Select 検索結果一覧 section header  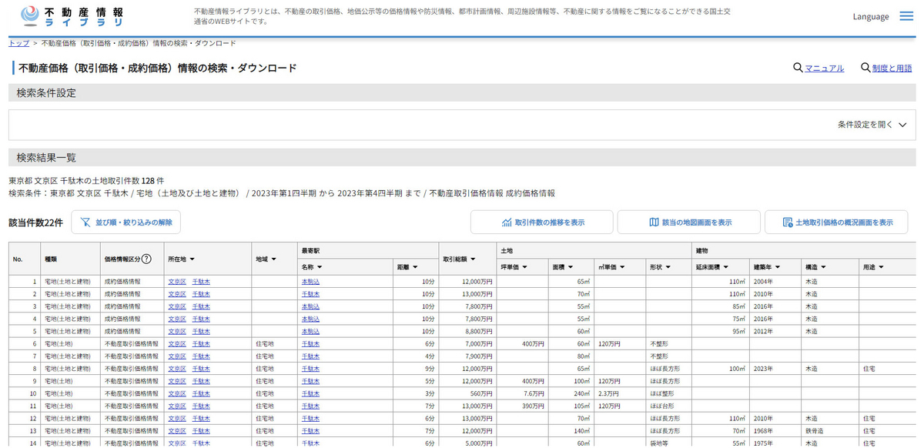462,158
